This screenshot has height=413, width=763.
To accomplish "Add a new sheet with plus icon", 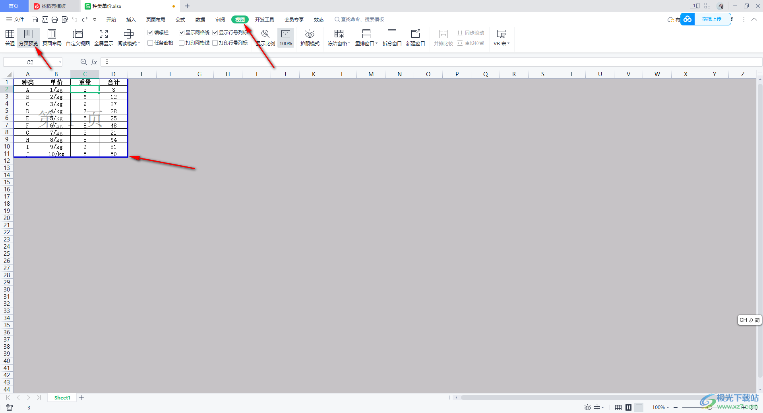I will [81, 398].
